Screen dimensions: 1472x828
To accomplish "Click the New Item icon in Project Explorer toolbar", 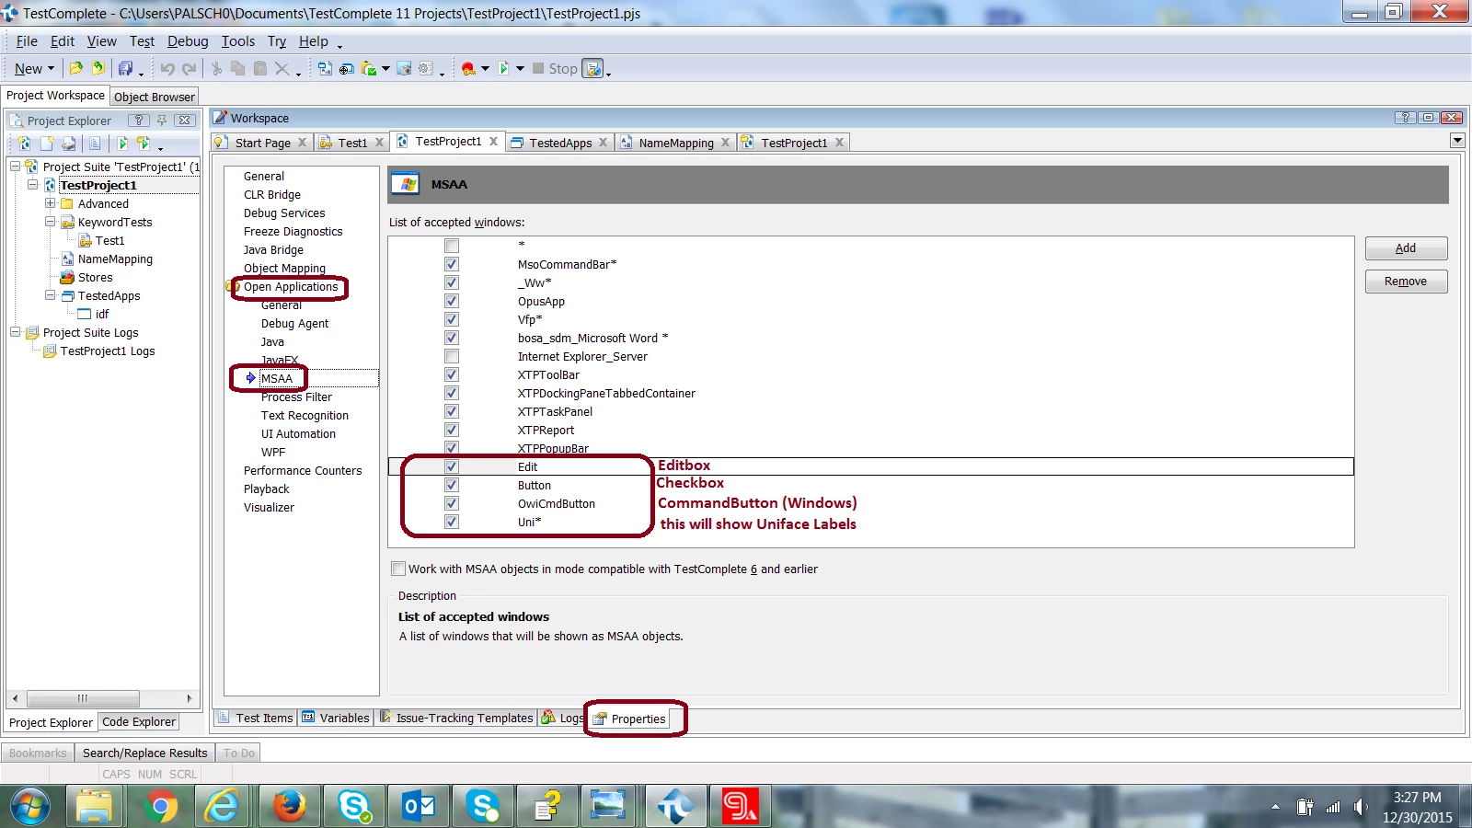I will click(x=47, y=144).
